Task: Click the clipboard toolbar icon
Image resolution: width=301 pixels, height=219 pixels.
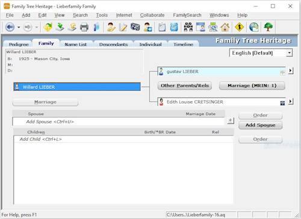Action: pyautogui.click(x=162, y=27)
